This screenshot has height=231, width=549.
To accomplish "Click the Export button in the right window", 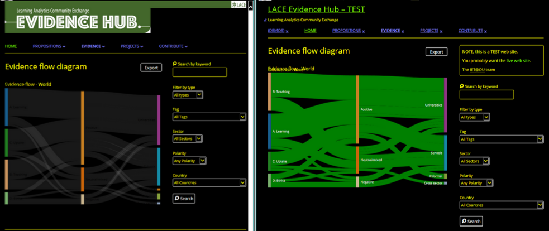I will click(437, 52).
